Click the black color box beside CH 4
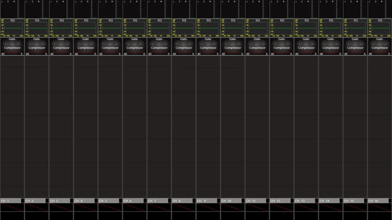 (96, 201)
